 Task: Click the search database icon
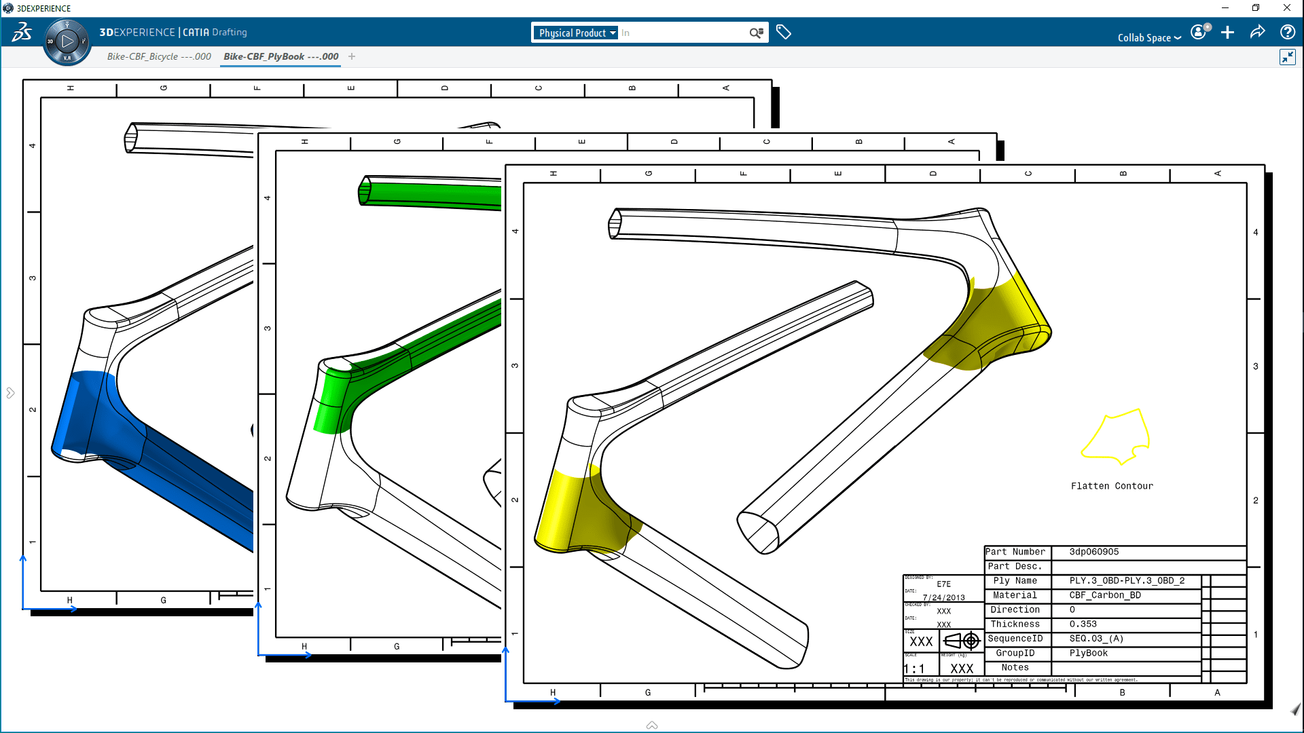pos(756,33)
